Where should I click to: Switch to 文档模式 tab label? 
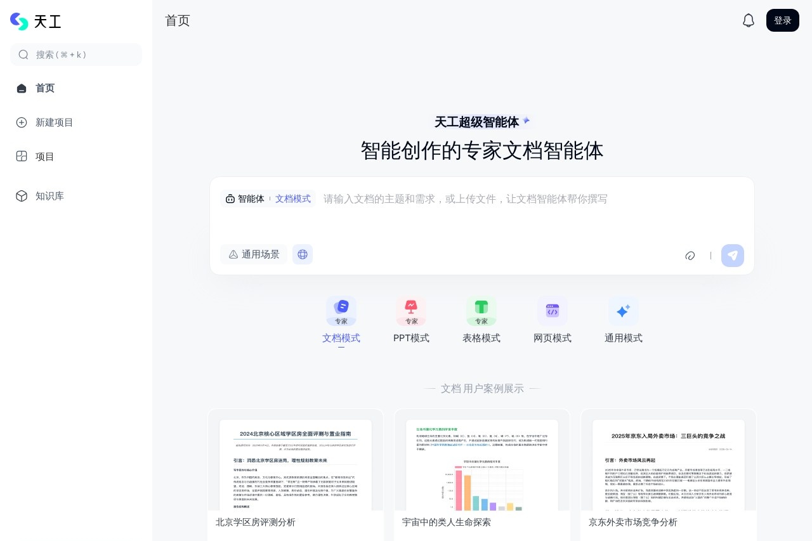tap(341, 338)
